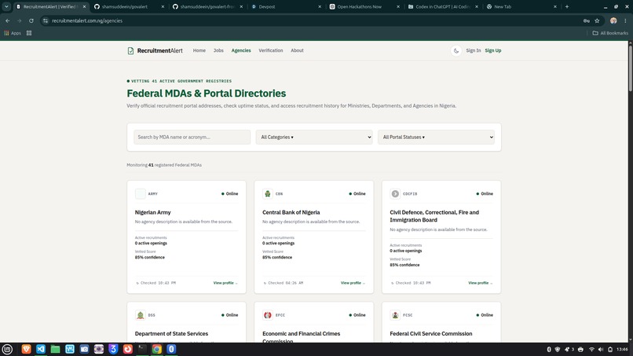Image resolution: width=633 pixels, height=356 pixels.
Task: Click the Nigerian Army Online status badge
Action: [229, 194]
